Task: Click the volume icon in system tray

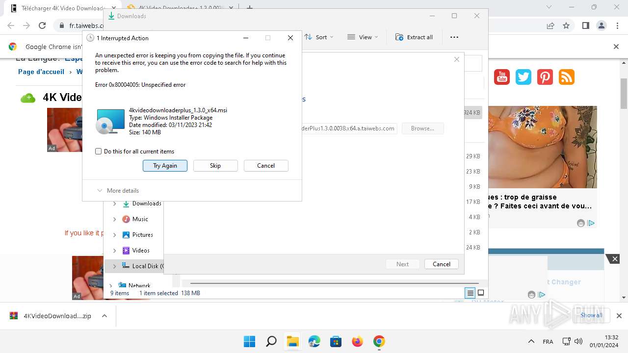Action: tap(578, 341)
